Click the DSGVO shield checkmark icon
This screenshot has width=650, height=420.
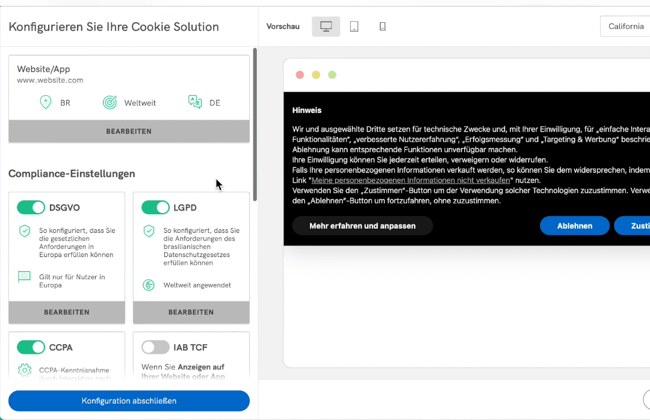pos(25,231)
